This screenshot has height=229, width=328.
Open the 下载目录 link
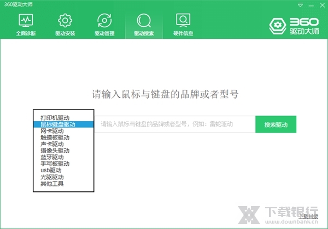[308, 216]
